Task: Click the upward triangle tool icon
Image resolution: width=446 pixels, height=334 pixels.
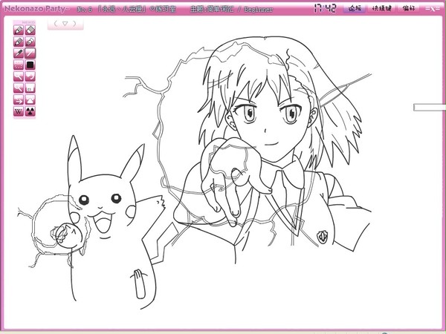Action: click(x=30, y=99)
